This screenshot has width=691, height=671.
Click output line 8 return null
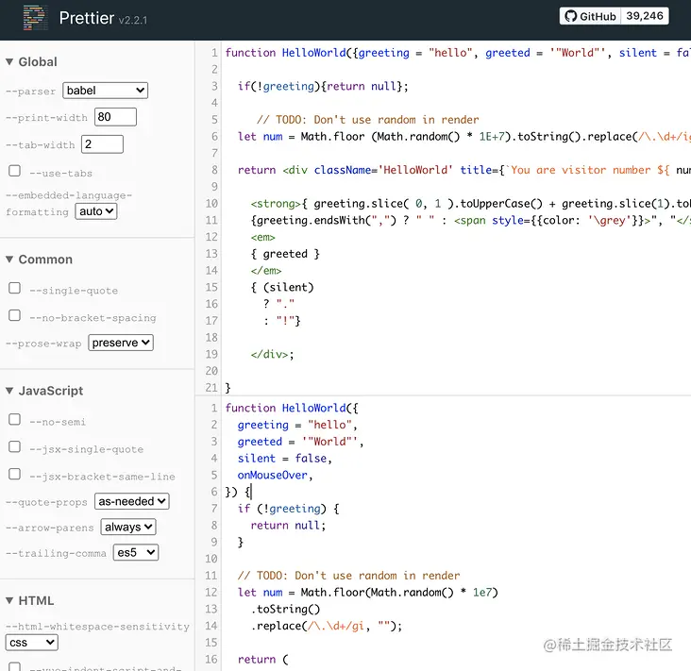(x=288, y=526)
